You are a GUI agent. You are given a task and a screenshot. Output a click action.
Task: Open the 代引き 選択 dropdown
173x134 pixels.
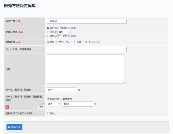coord(64,32)
